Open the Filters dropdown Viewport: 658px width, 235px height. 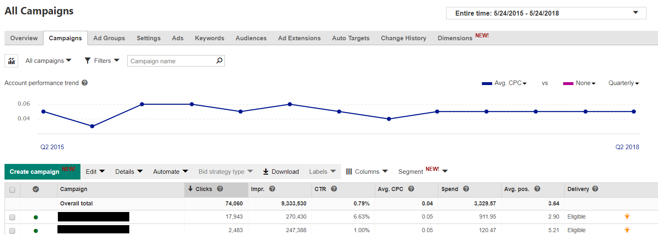tap(102, 61)
